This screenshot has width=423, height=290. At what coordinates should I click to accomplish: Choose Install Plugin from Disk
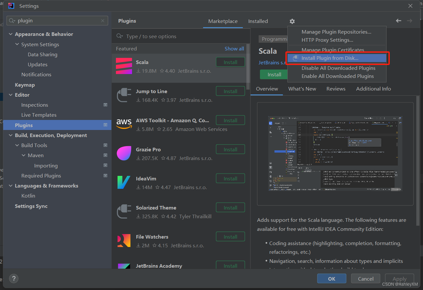(x=337, y=58)
